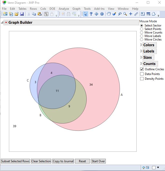
Task: Select the Arrow cursor tool
Action: tap(85, 14)
